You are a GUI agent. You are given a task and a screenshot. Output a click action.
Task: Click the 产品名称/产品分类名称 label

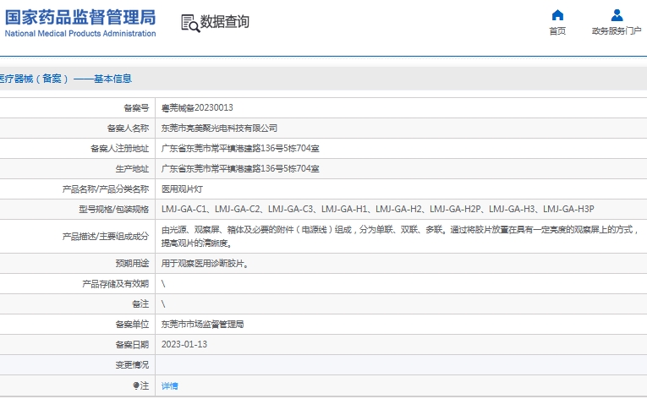[106, 189]
